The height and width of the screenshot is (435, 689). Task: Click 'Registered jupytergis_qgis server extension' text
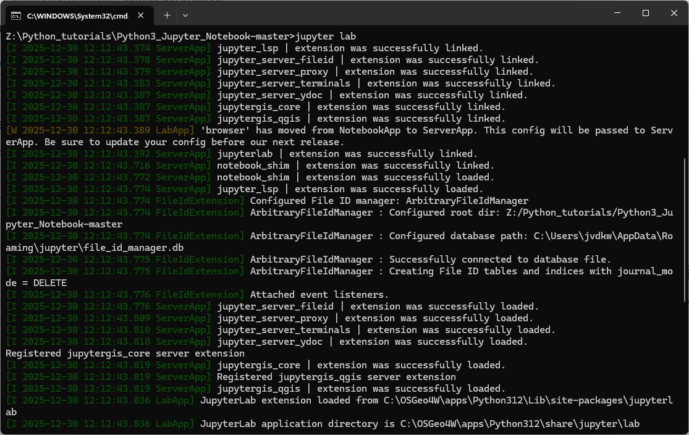336,377
